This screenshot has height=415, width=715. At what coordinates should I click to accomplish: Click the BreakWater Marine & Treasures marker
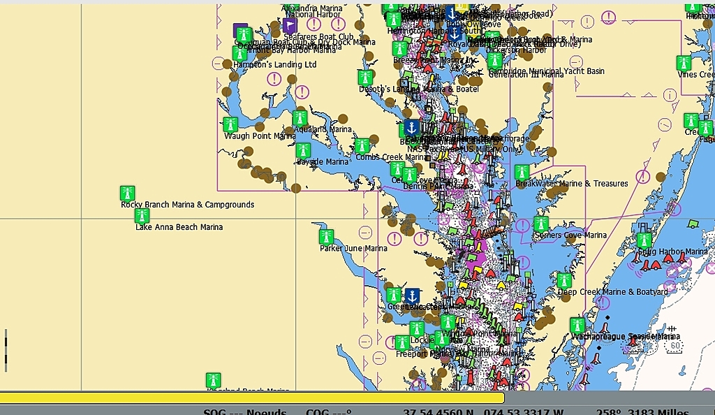tap(522, 173)
